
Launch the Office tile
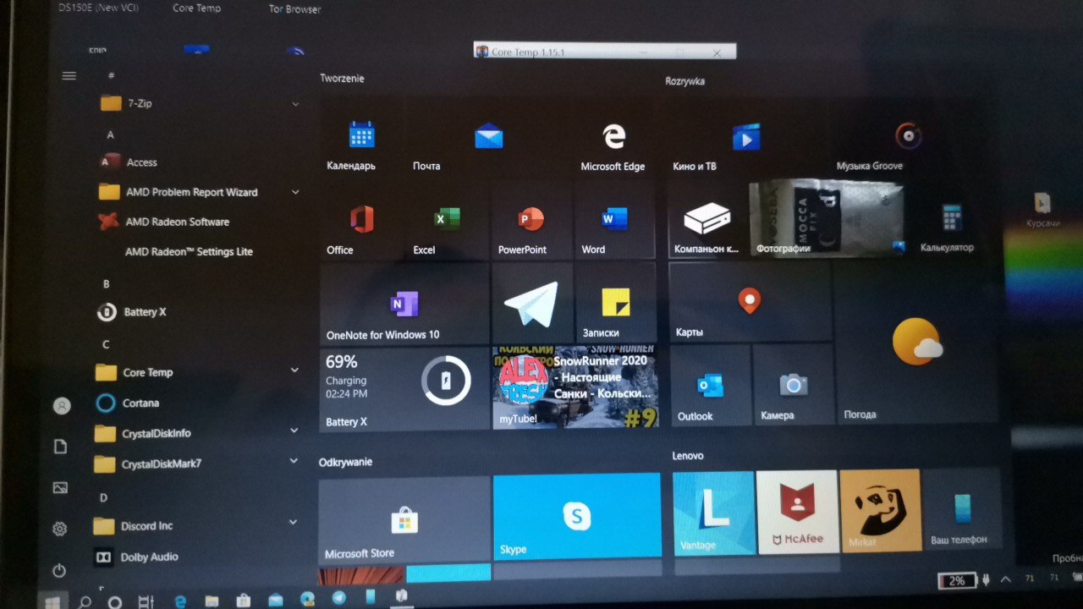362,222
